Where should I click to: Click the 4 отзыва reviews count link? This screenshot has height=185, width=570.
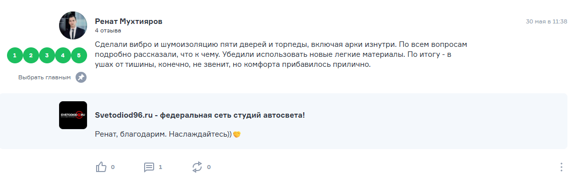tap(108, 31)
